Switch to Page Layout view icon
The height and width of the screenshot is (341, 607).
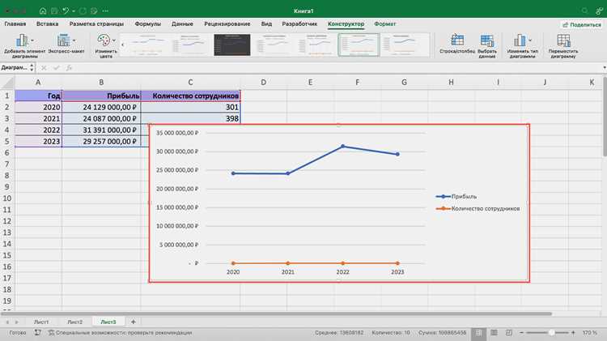(494, 333)
